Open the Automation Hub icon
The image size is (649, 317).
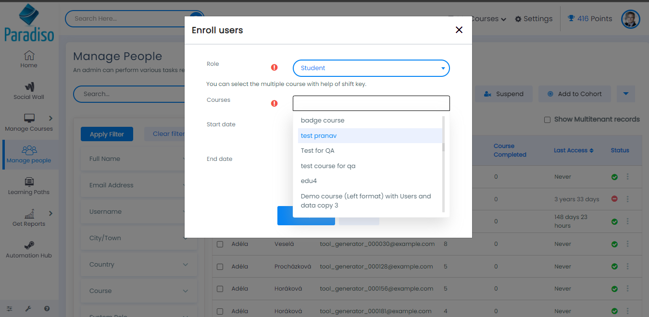click(29, 245)
